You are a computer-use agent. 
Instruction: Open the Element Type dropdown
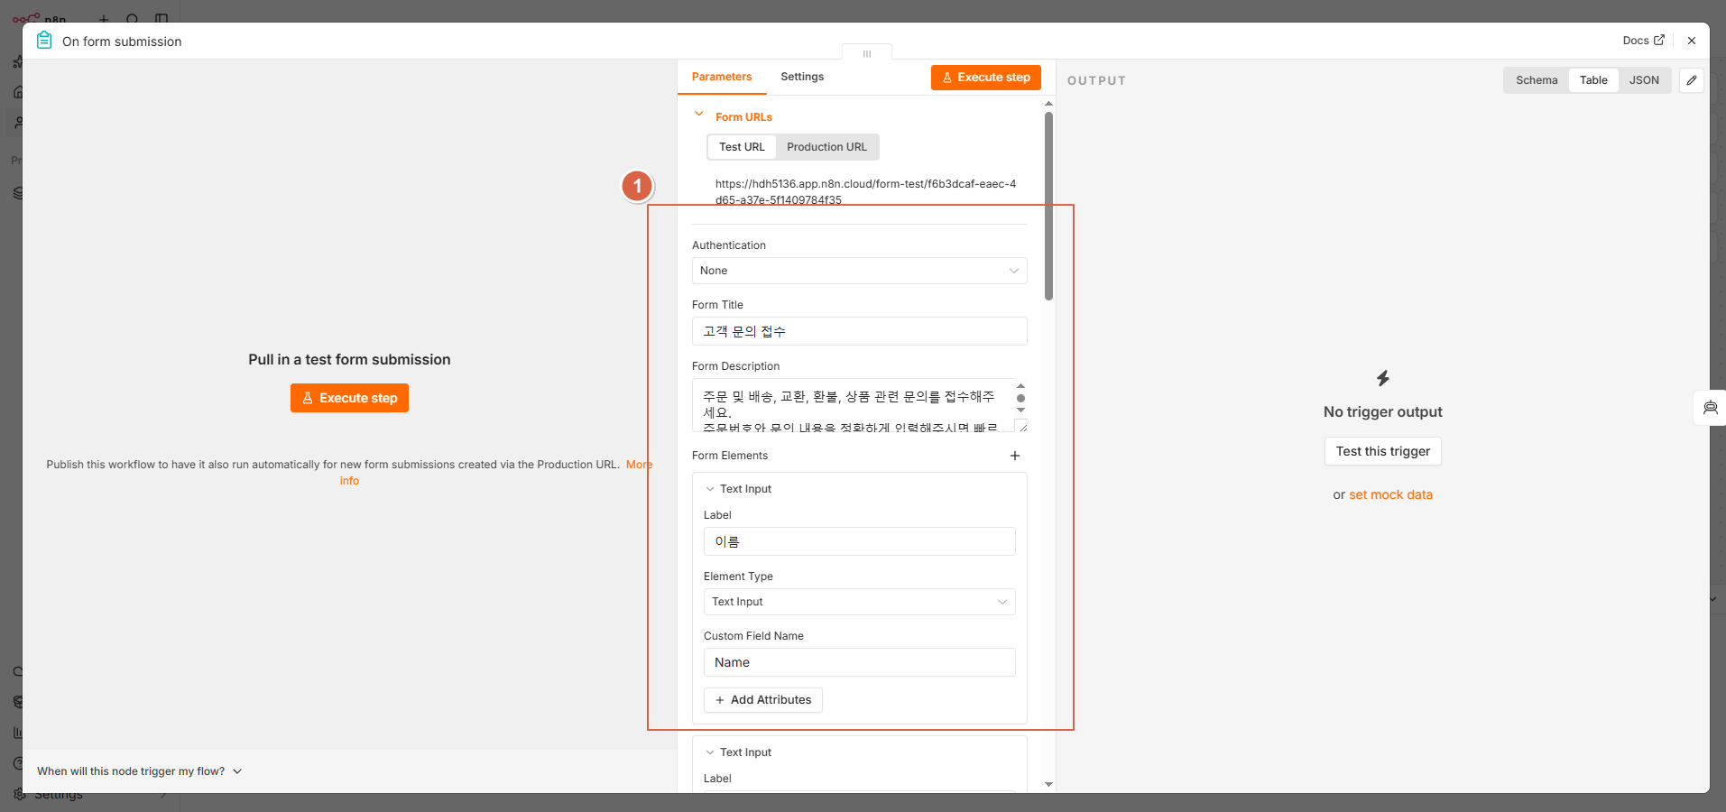(859, 602)
